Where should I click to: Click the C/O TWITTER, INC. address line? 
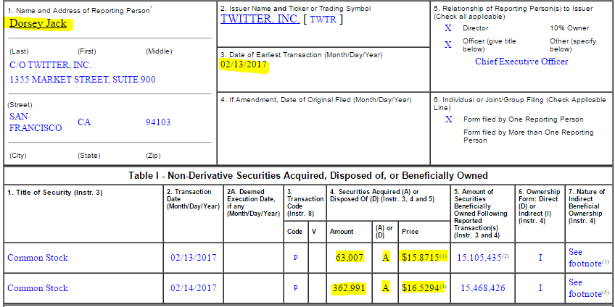(x=50, y=65)
